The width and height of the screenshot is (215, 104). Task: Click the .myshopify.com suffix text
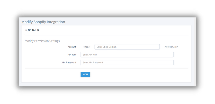click(171, 47)
